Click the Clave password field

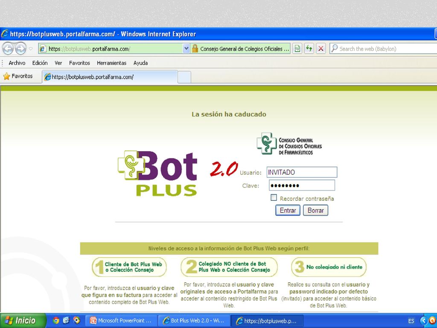click(302, 185)
